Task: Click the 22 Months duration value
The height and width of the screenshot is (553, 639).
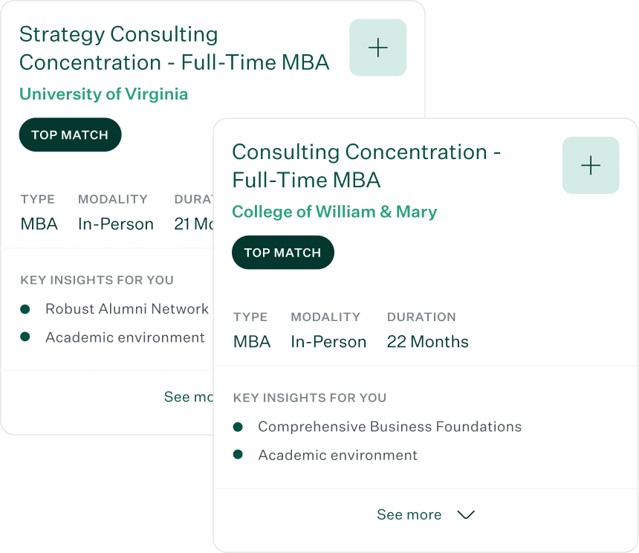Action: (x=427, y=342)
